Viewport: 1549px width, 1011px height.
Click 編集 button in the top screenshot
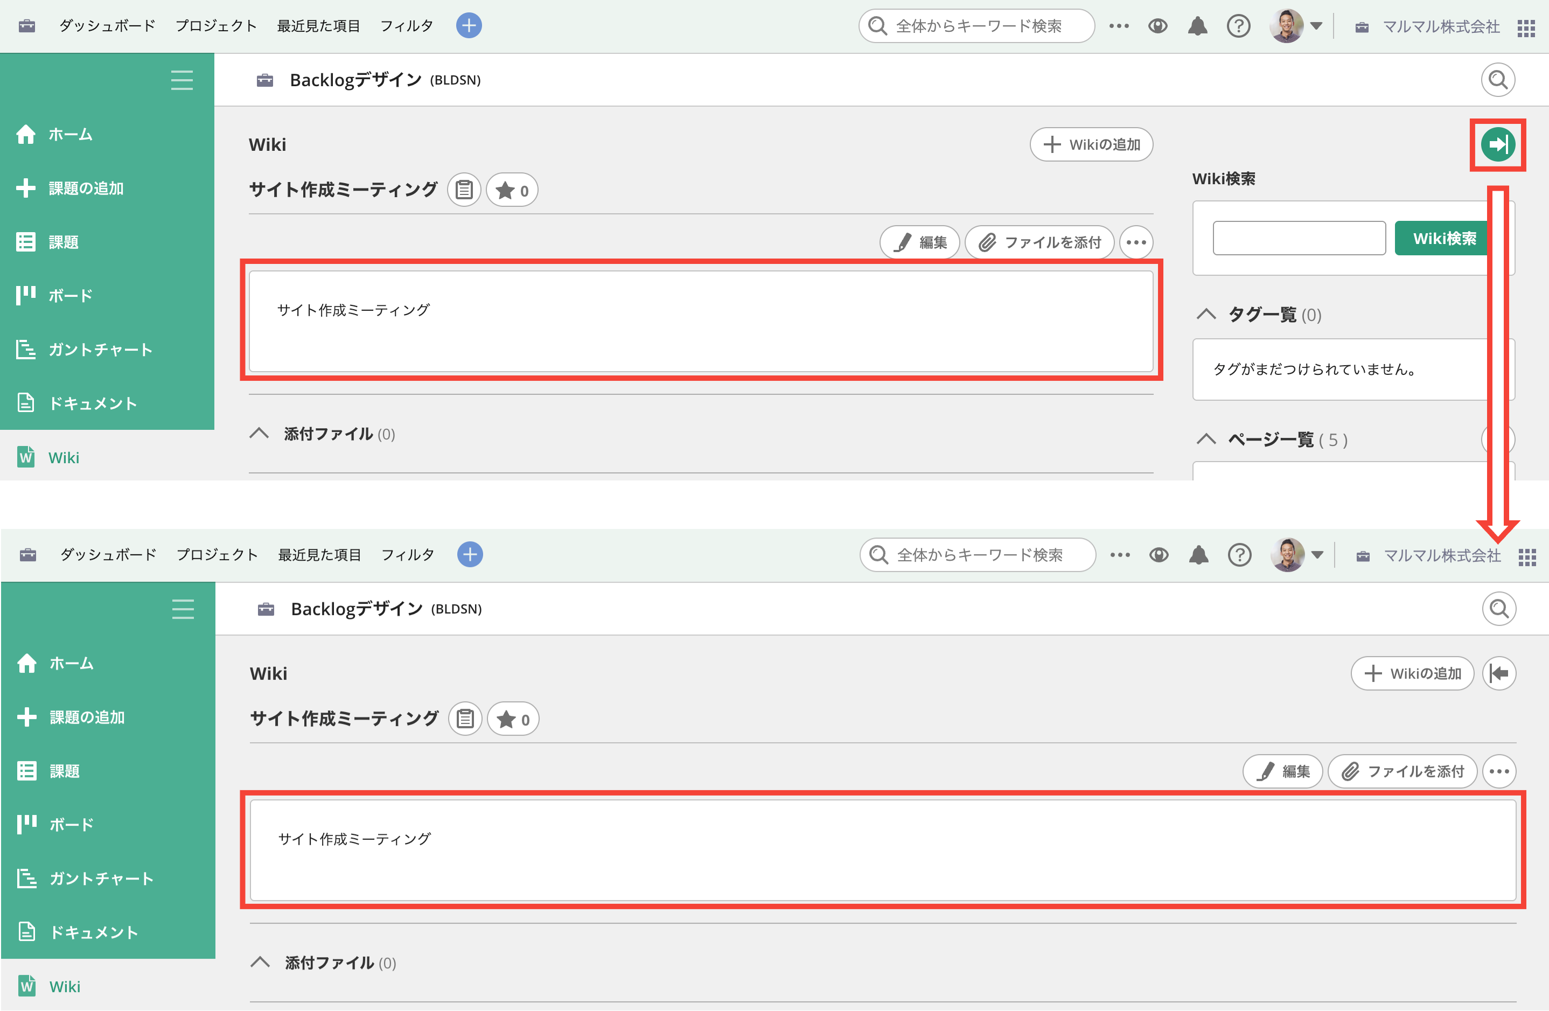click(919, 242)
